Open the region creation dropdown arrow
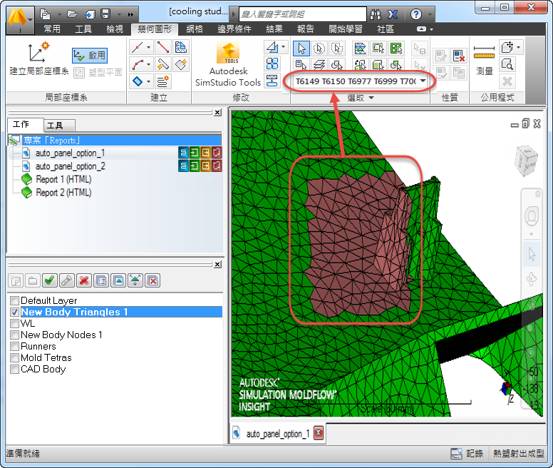553x468 pixels. [x=148, y=81]
